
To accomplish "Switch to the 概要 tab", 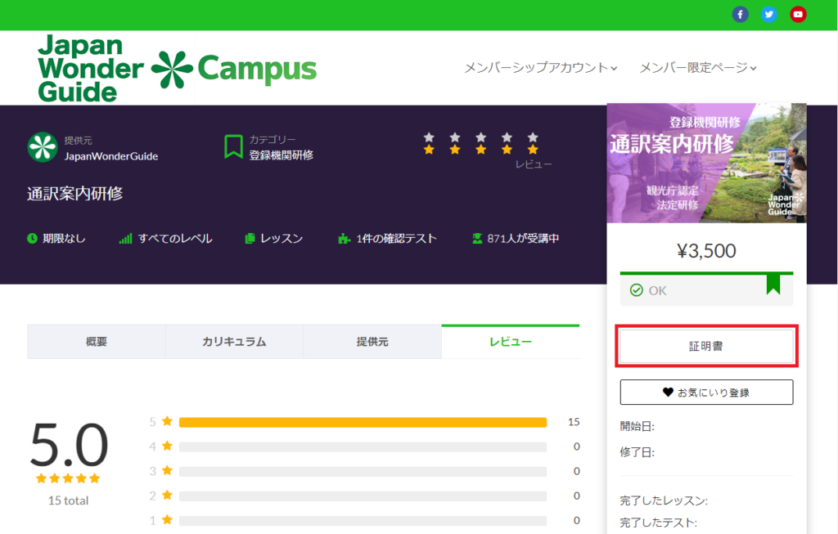I will coord(97,342).
